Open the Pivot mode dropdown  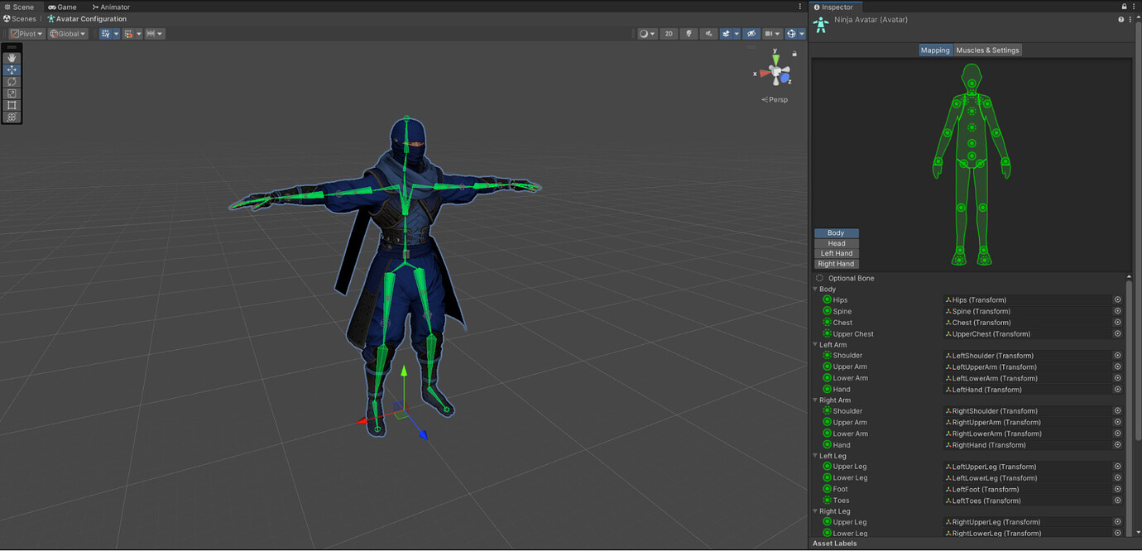point(25,33)
